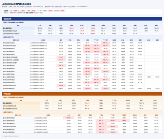Click the 温州永嘉县桥下商圈片 row name

click(x=9, y=74)
